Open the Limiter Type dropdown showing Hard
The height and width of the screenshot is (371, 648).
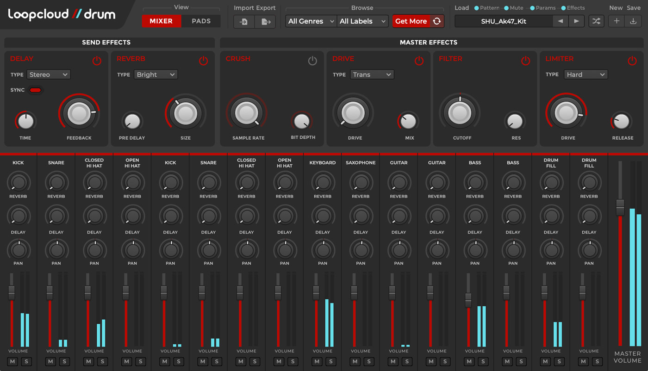pyautogui.click(x=586, y=74)
